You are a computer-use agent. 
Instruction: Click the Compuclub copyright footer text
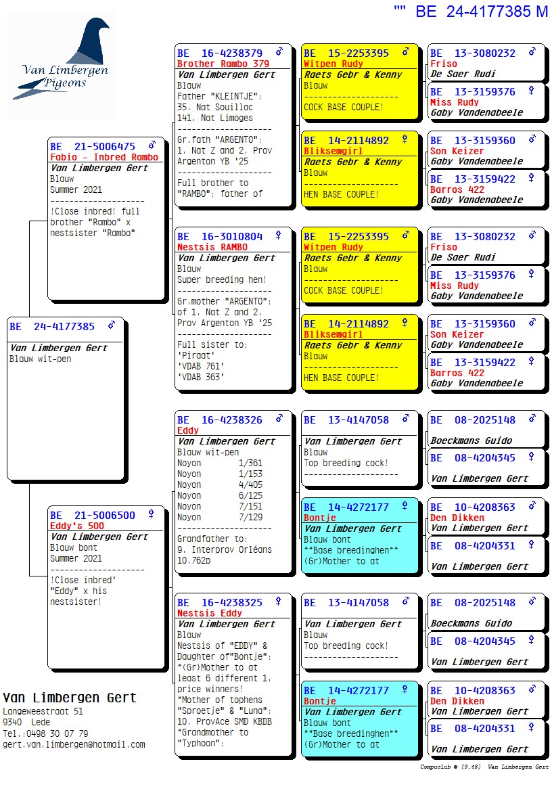click(484, 767)
